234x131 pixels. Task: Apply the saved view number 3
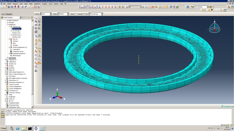[x=109, y=7]
